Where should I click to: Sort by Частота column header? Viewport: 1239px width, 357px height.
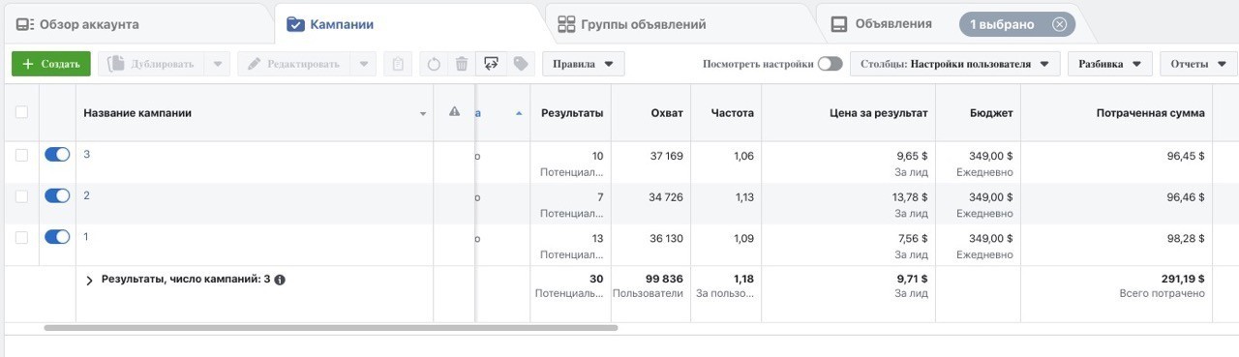tap(732, 112)
